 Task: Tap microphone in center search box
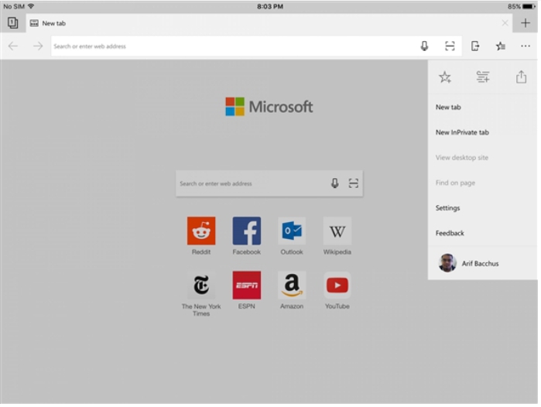point(334,183)
